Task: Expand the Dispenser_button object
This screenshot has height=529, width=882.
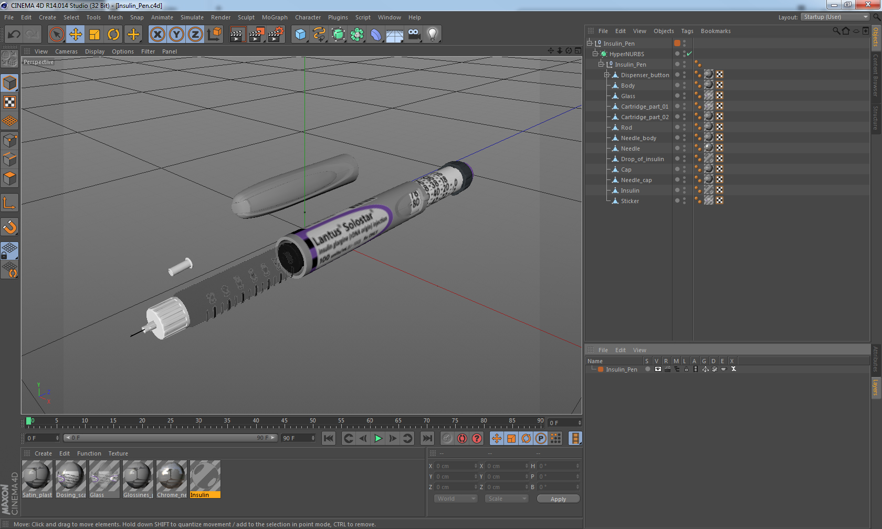Action: click(x=607, y=75)
